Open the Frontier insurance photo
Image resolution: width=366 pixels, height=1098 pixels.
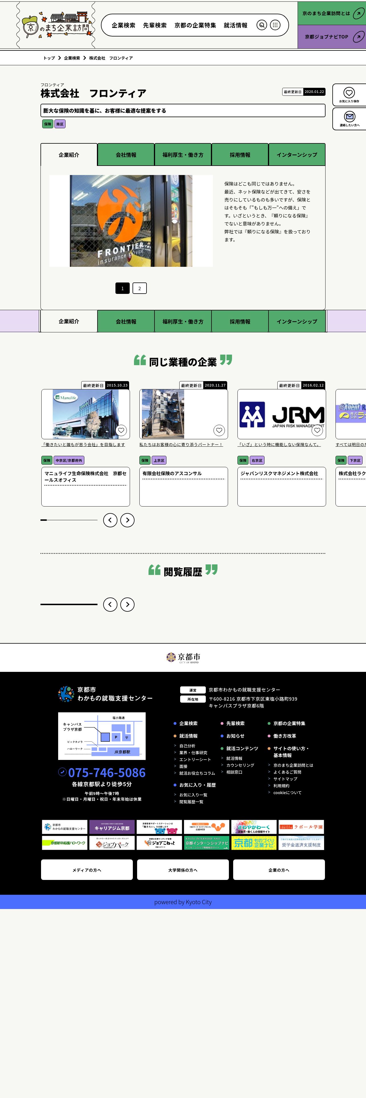(131, 221)
